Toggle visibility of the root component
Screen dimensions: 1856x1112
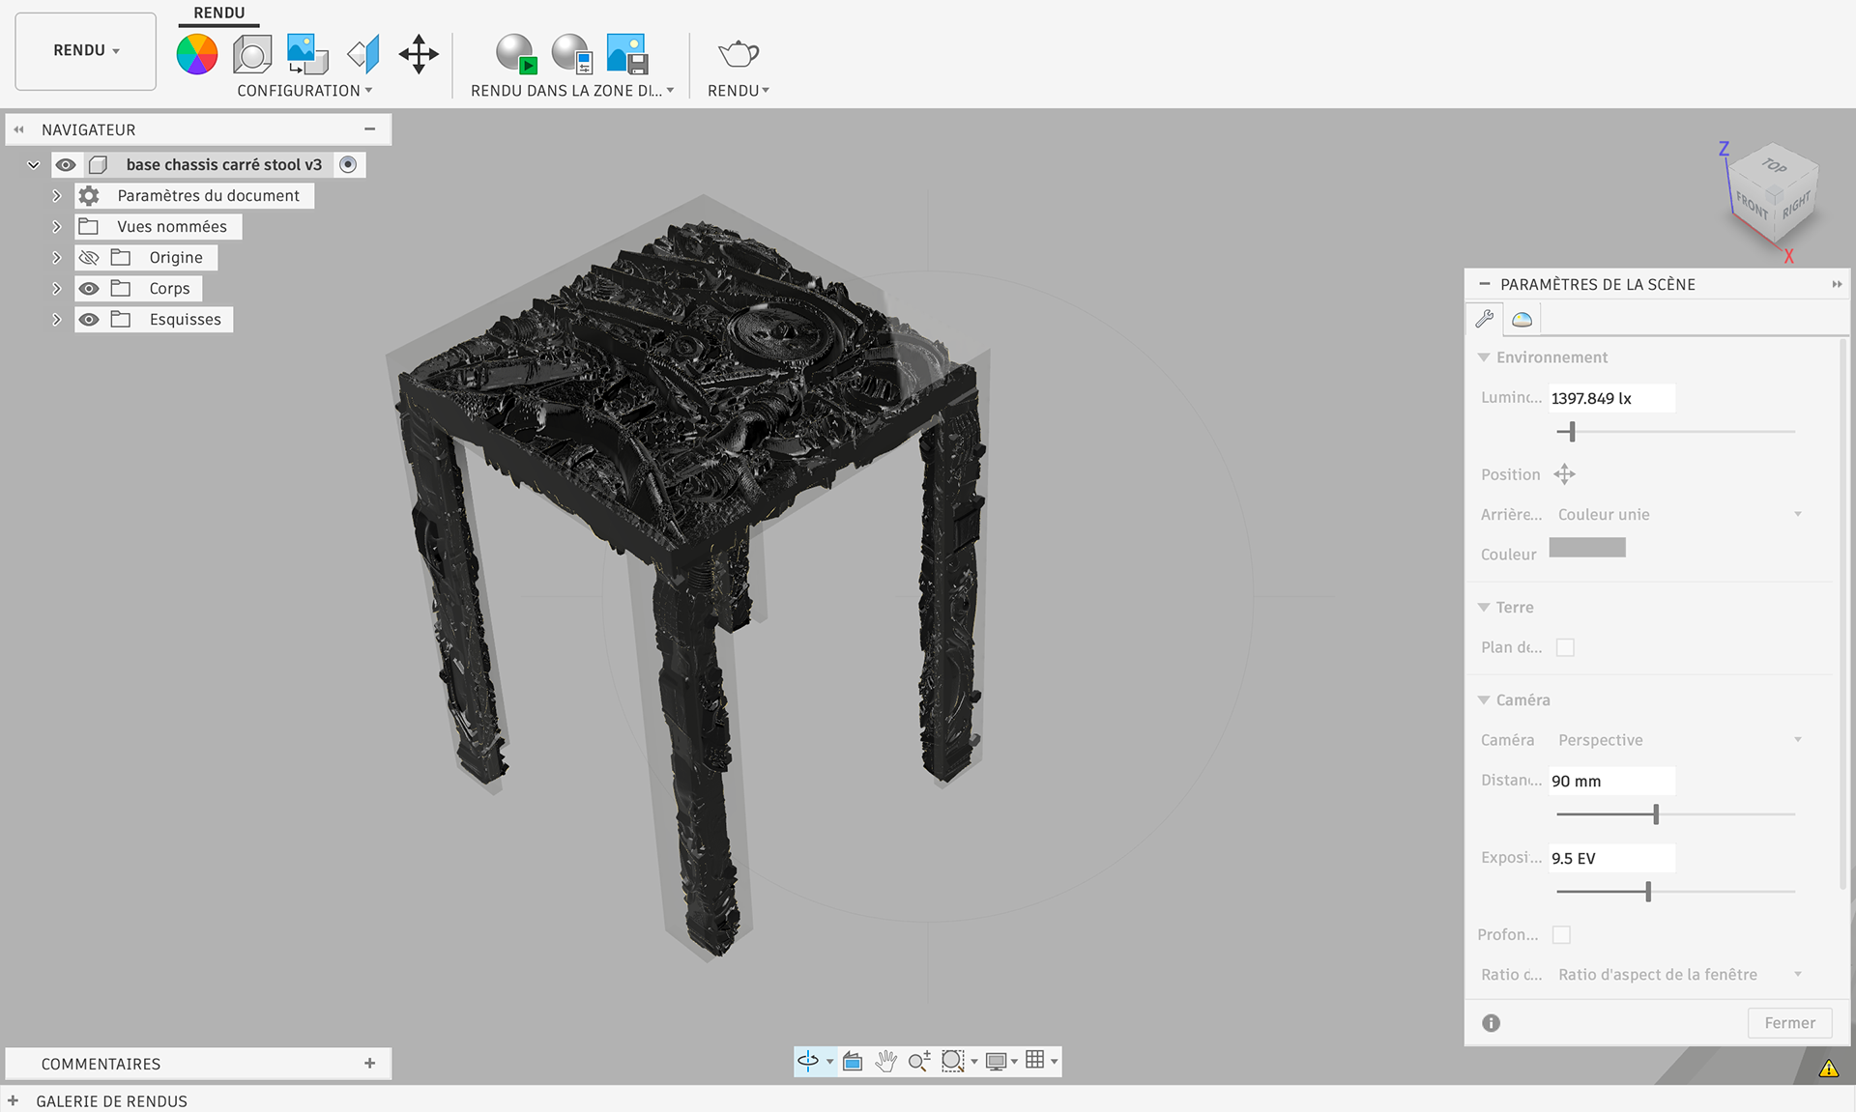(x=65, y=165)
